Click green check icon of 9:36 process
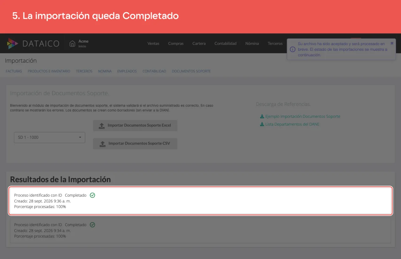 pyautogui.click(x=92, y=195)
